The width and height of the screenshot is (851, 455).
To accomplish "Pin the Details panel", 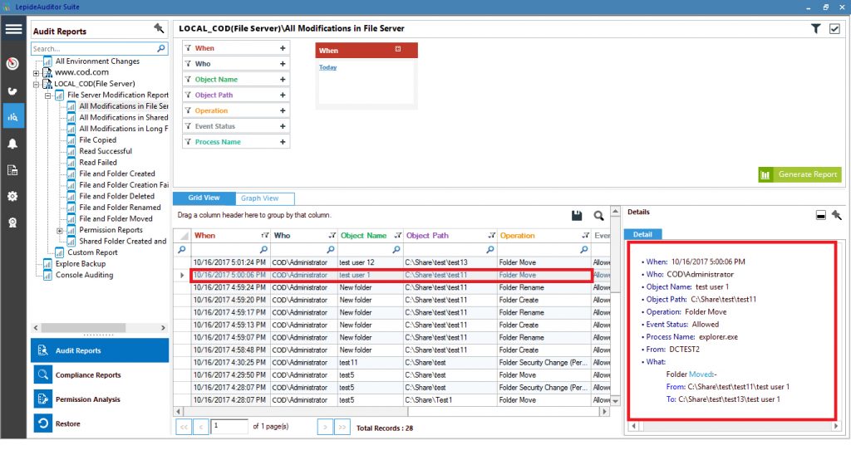I will (x=836, y=215).
